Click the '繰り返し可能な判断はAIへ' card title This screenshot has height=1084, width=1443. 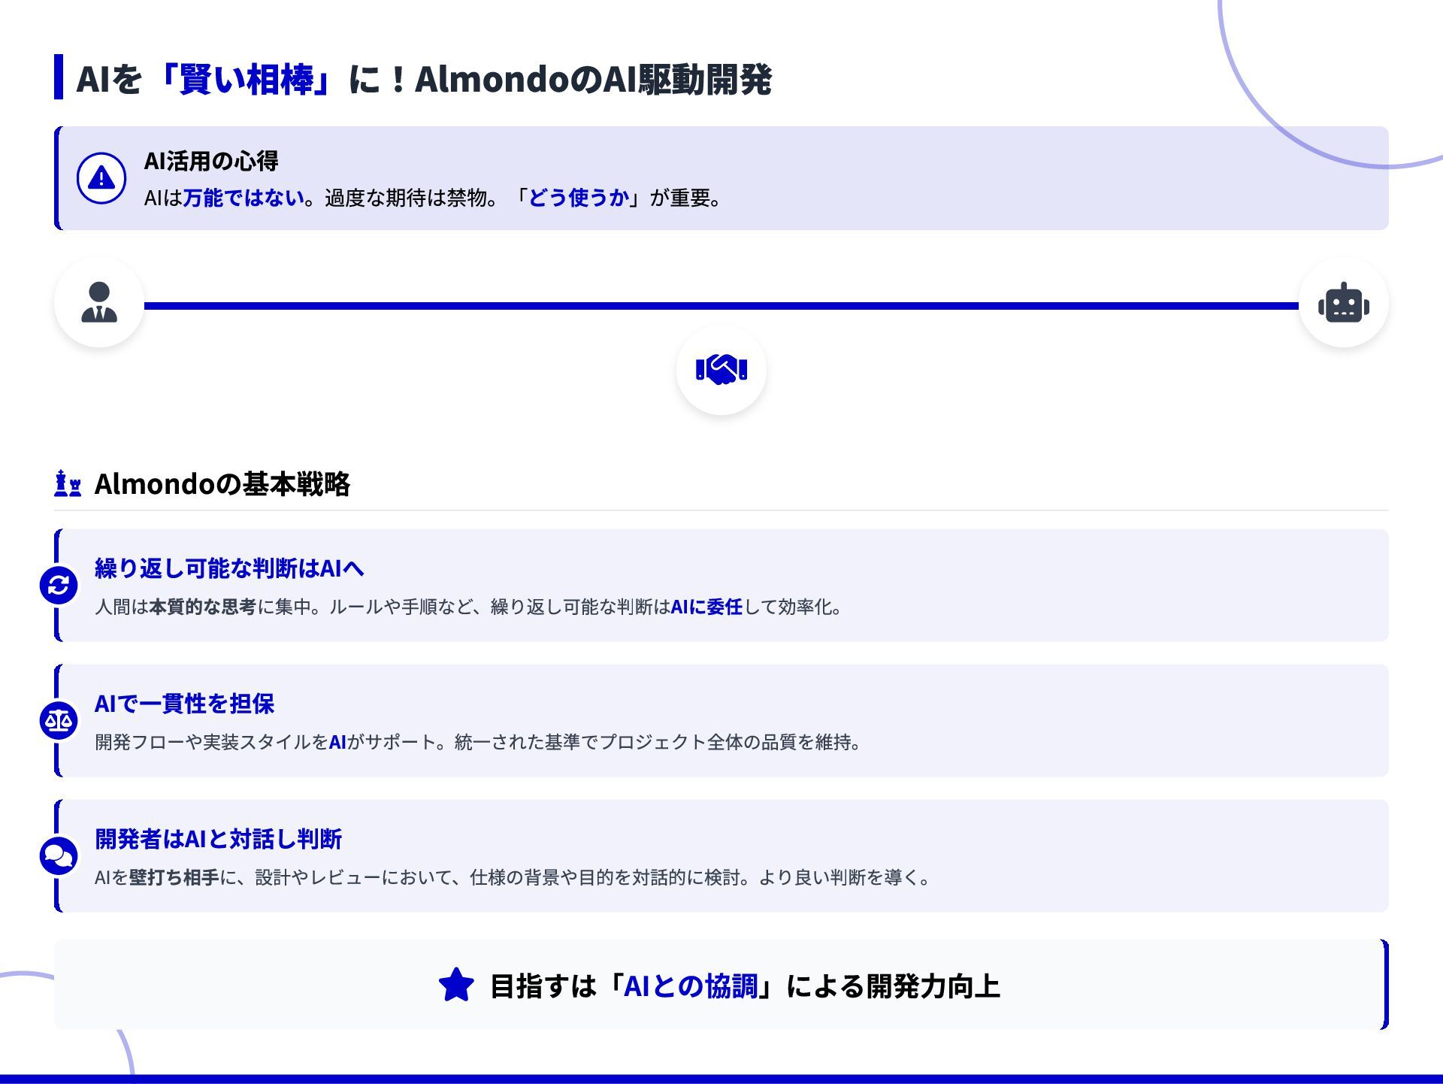tap(229, 568)
